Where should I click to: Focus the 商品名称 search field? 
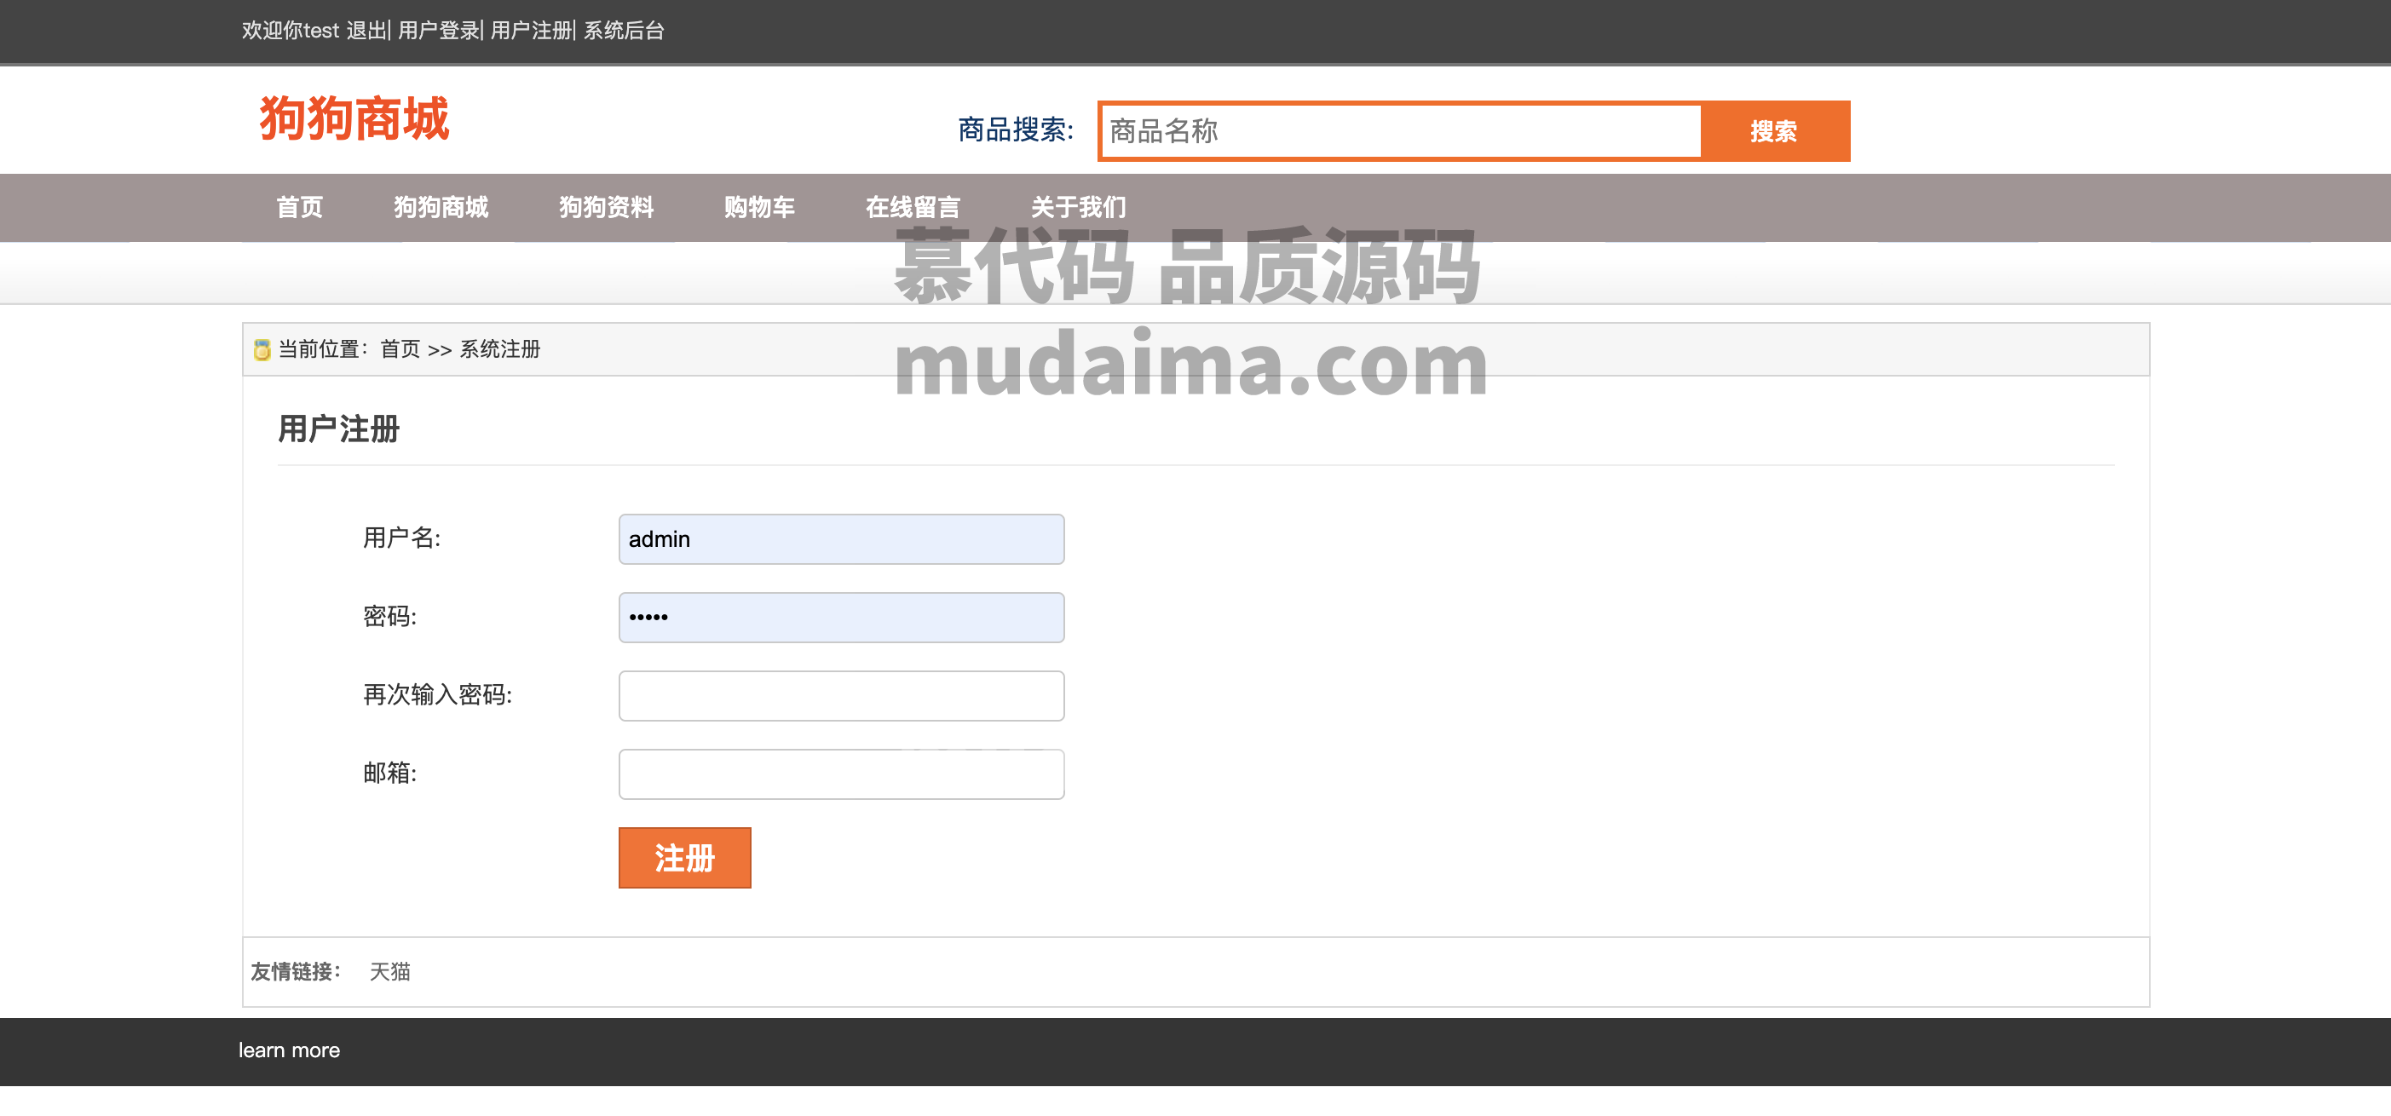(1401, 131)
